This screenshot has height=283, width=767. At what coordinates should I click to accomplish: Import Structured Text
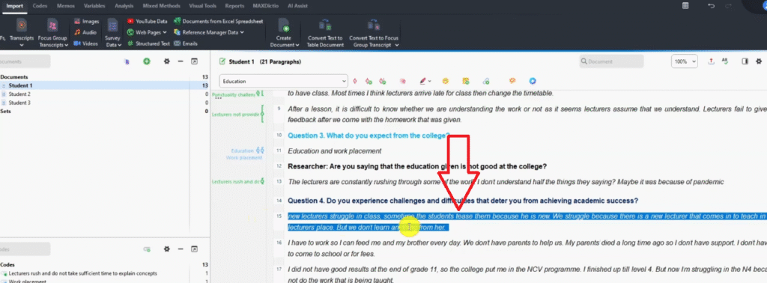[x=149, y=43]
